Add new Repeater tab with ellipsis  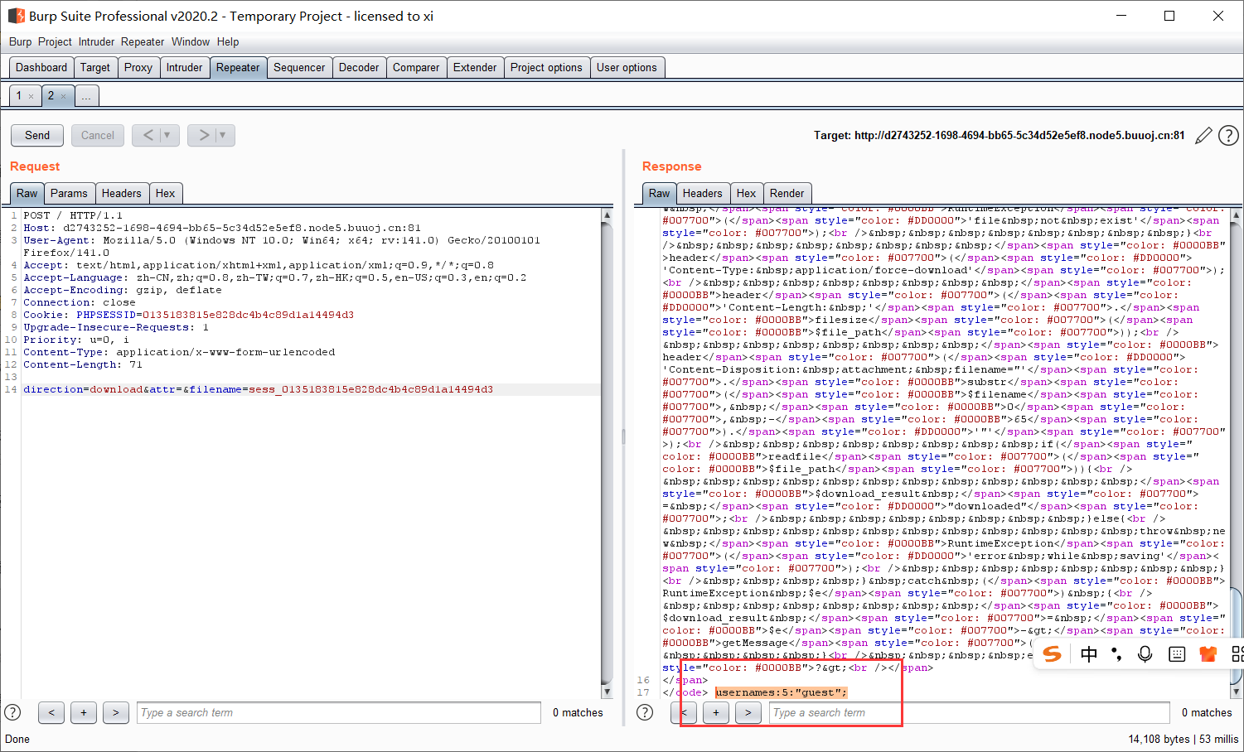pyautogui.click(x=86, y=96)
